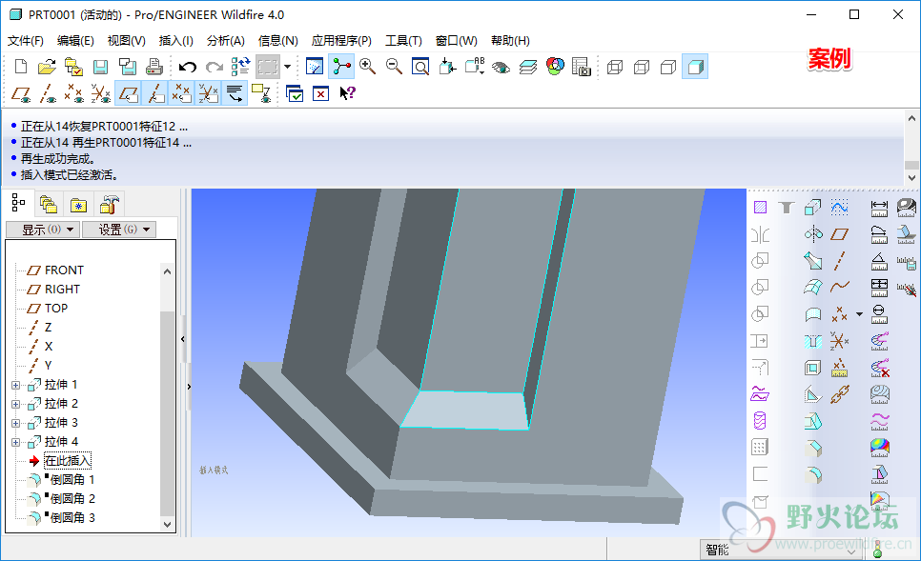This screenshot has width=921, height=561.
Task: Switch to no hidden line display mode
Action: [x=668, y=67]
